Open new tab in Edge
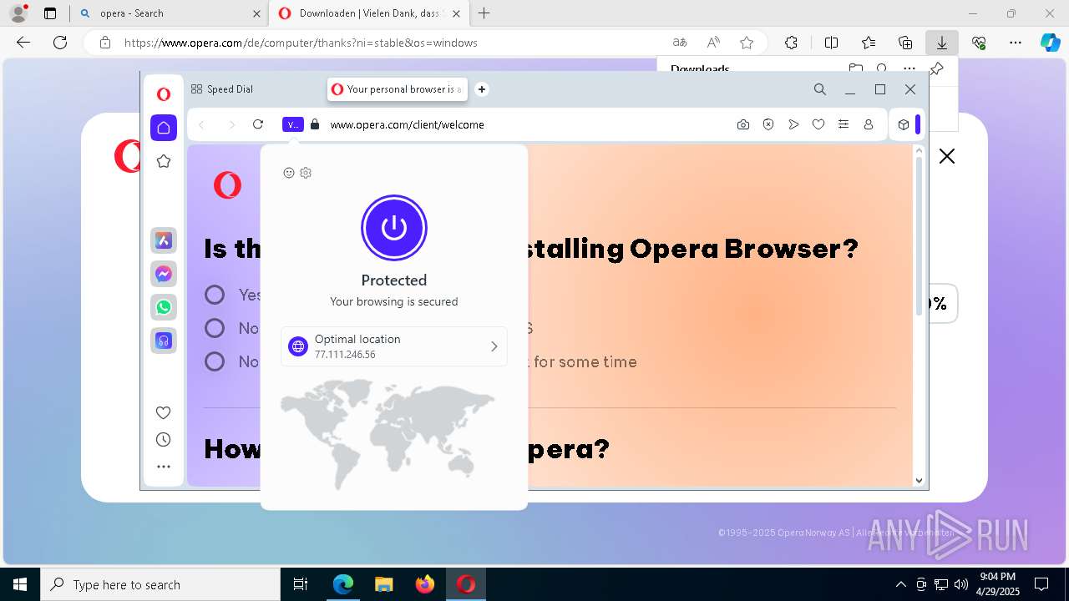This screenshot has width=1069, height=601. point(484,13)
